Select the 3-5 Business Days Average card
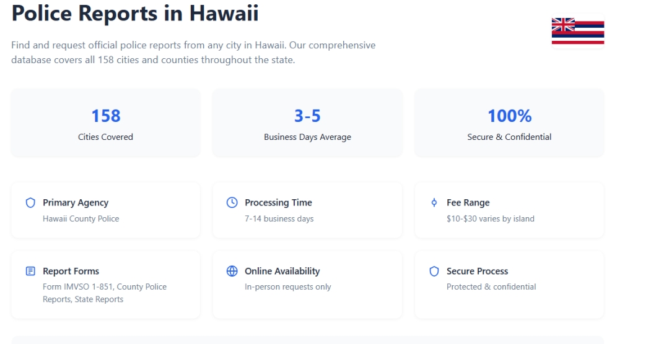 click(307, 123)
